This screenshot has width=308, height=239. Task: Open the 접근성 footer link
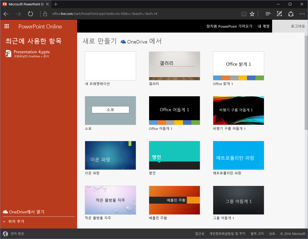click(200, 234)
